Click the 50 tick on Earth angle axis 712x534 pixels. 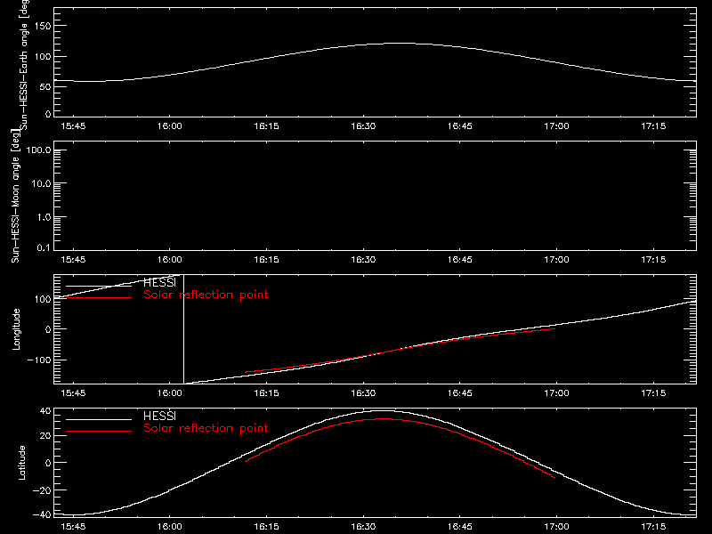[45, 86]
